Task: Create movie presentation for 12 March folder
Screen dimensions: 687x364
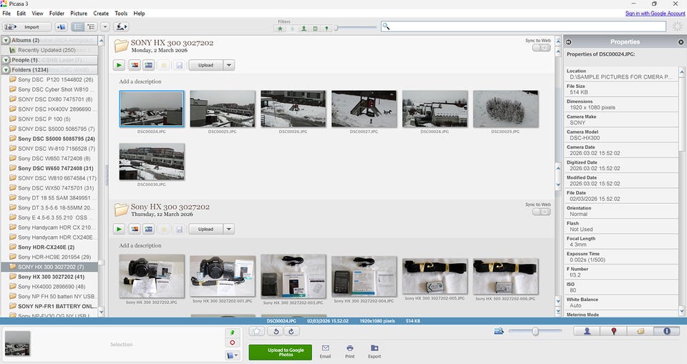Action: coord(149,229)
